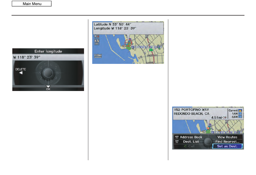
Task: Select Set as Dest.
Action: 227,146
